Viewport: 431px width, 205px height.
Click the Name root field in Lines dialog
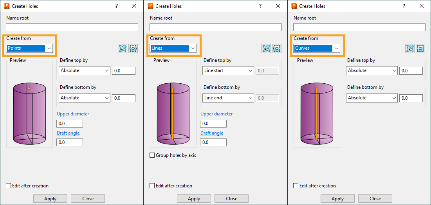click(x=216, y=27)
